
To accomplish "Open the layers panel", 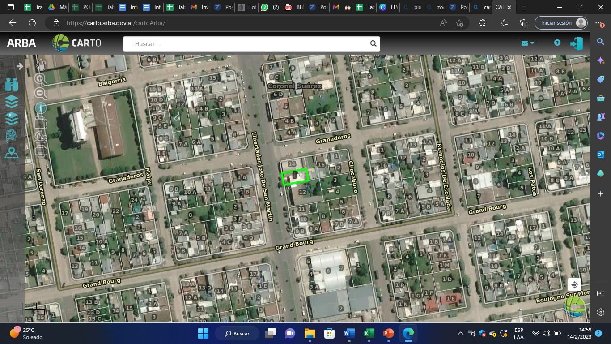I will point(12,102).
